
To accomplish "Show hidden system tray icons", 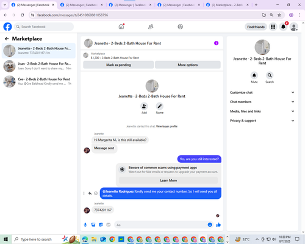I will (x=257, y=239).
